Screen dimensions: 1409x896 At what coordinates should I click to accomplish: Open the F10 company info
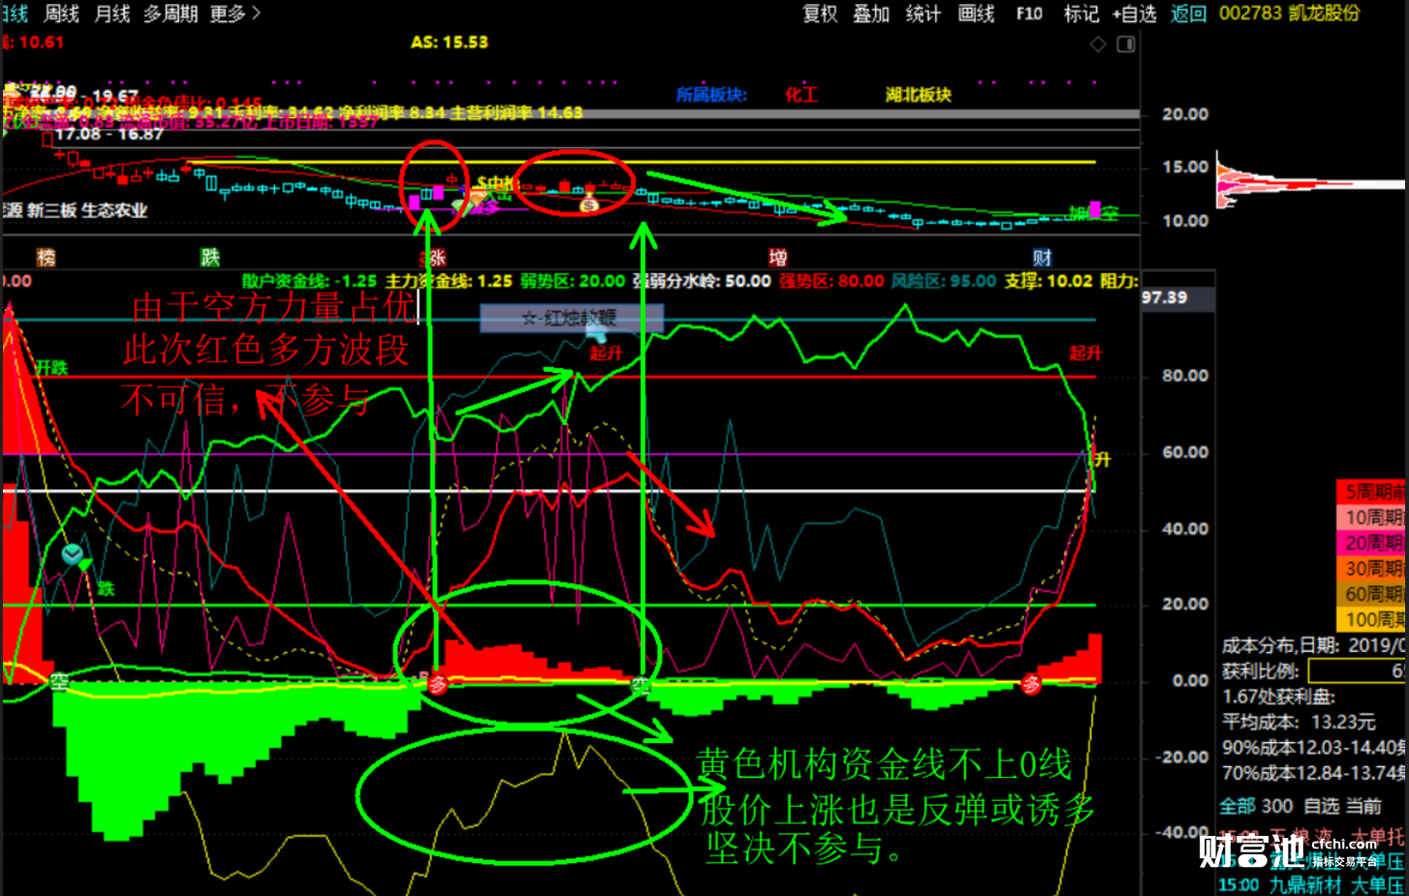tap(1029, 14)
